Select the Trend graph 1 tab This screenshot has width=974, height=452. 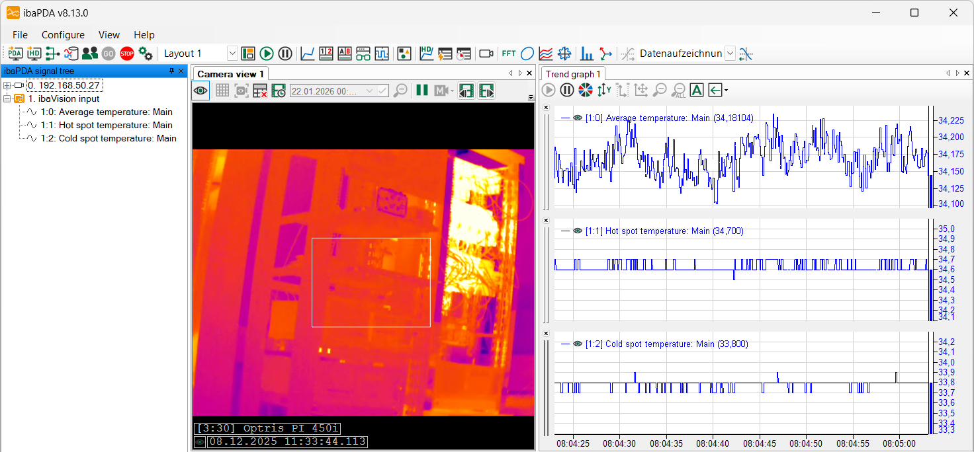coord(573,74)
